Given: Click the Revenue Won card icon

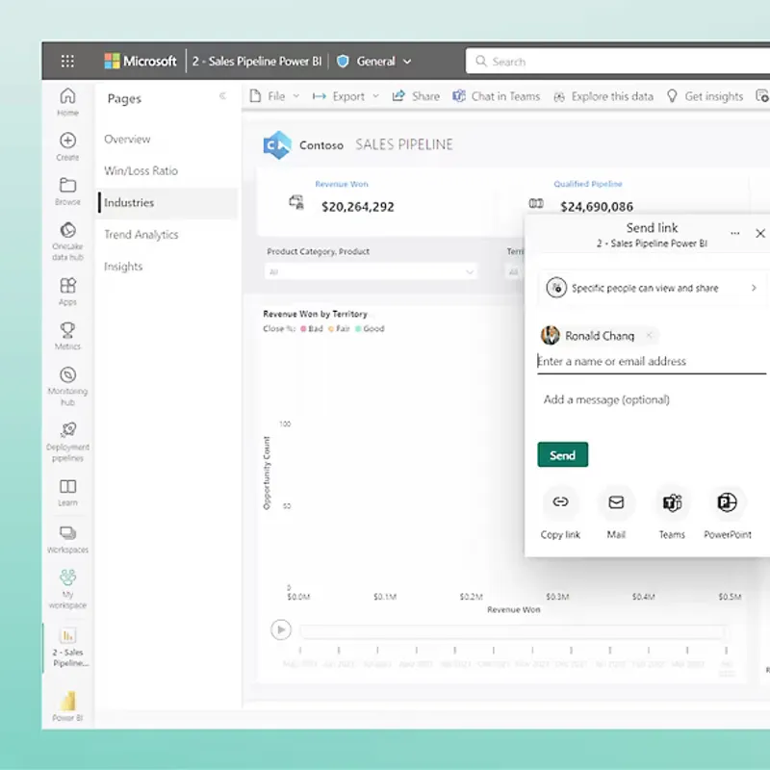Looking at the screenshot, I should point(296,202).
